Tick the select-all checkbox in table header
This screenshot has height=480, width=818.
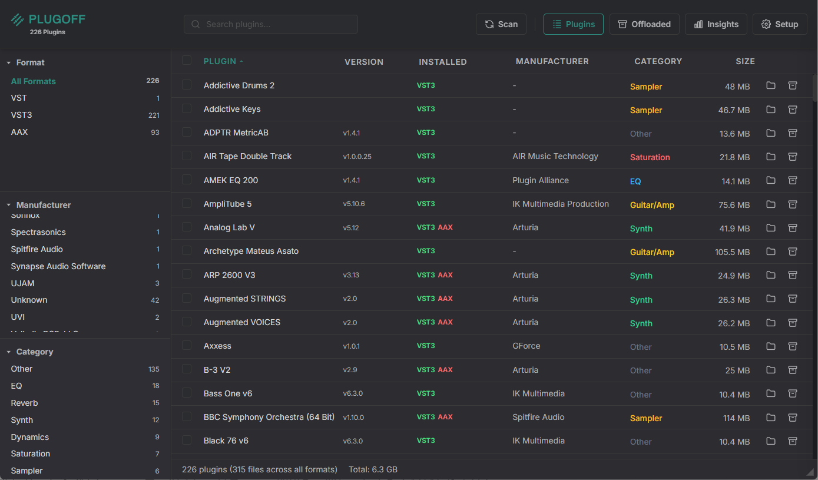[187, 60]
